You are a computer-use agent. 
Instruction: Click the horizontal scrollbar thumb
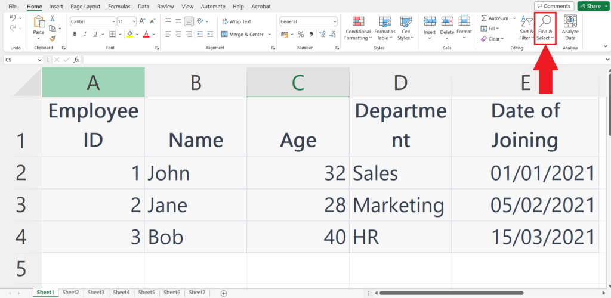click(451, 293)
